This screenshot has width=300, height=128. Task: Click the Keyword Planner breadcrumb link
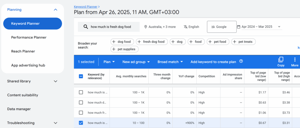tap(86, 7)
